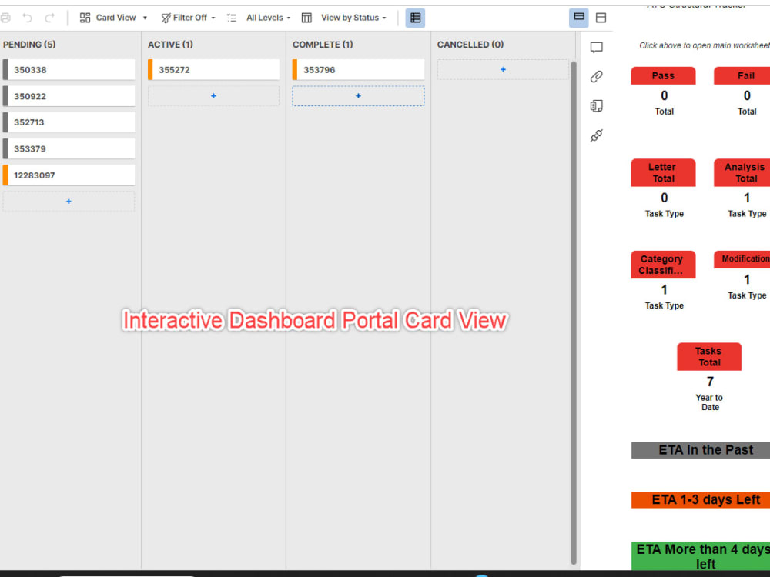Select the connector plug icon in sidebar
The height and width of the screenshot is (577, 770).
[x=596, y=135]
